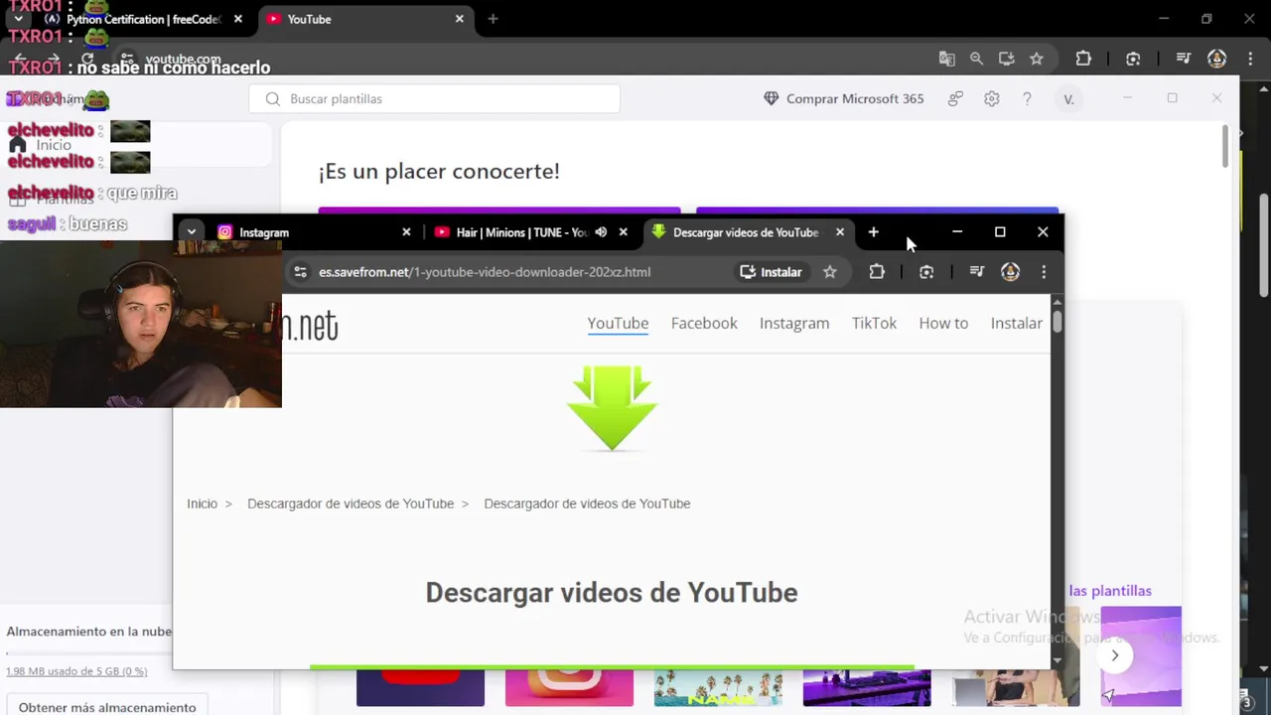Image resolution: width=1271 pixels, height=715 pixels.
Task: Click the green download arrow logo
Action: (612, 408)
